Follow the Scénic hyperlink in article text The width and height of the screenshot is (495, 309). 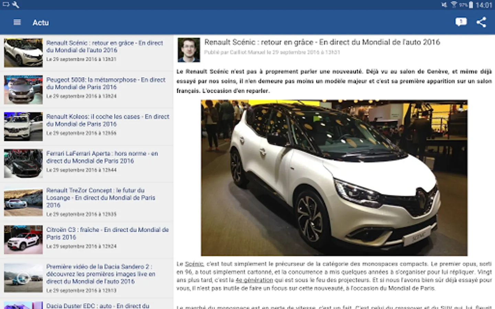click(194, 264)
